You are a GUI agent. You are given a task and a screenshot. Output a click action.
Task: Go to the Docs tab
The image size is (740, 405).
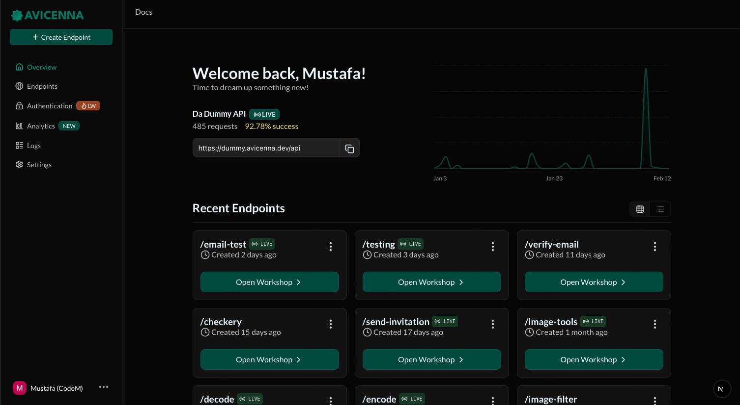point(143,12)
